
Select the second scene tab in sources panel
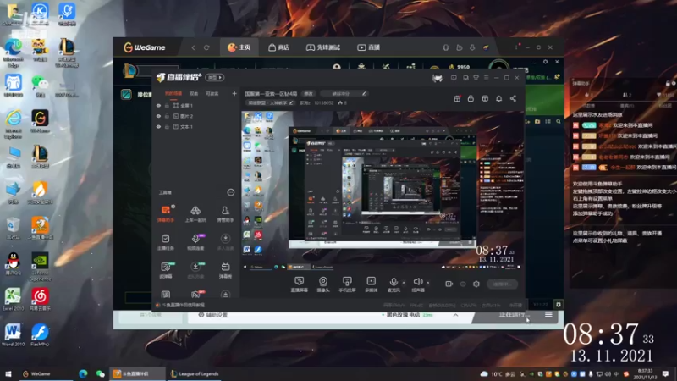tap(194, 93)
